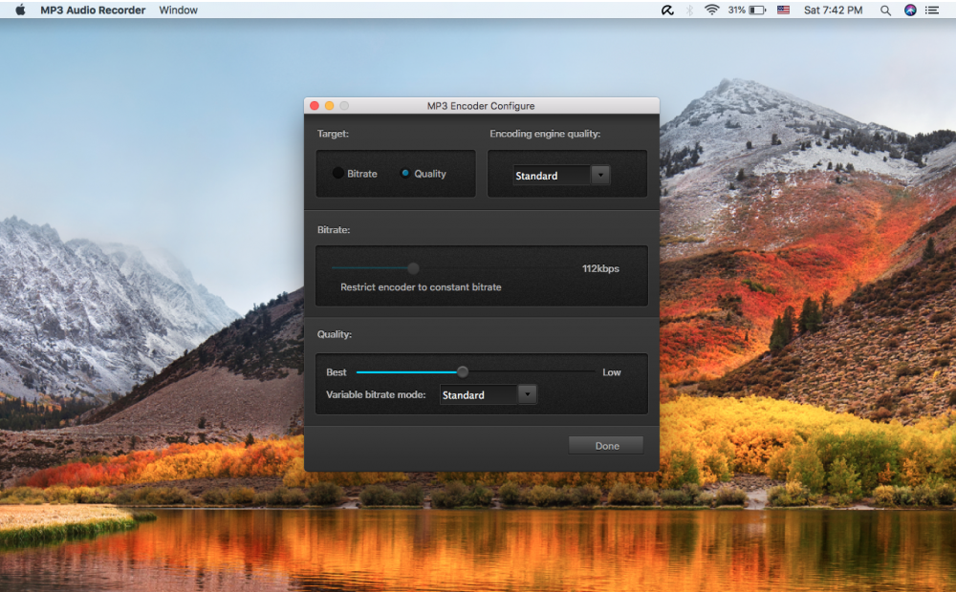The height and width of the screenshot is (592, 956).
Task: Click the Bluetooth status icon
Action: (688, 10)
